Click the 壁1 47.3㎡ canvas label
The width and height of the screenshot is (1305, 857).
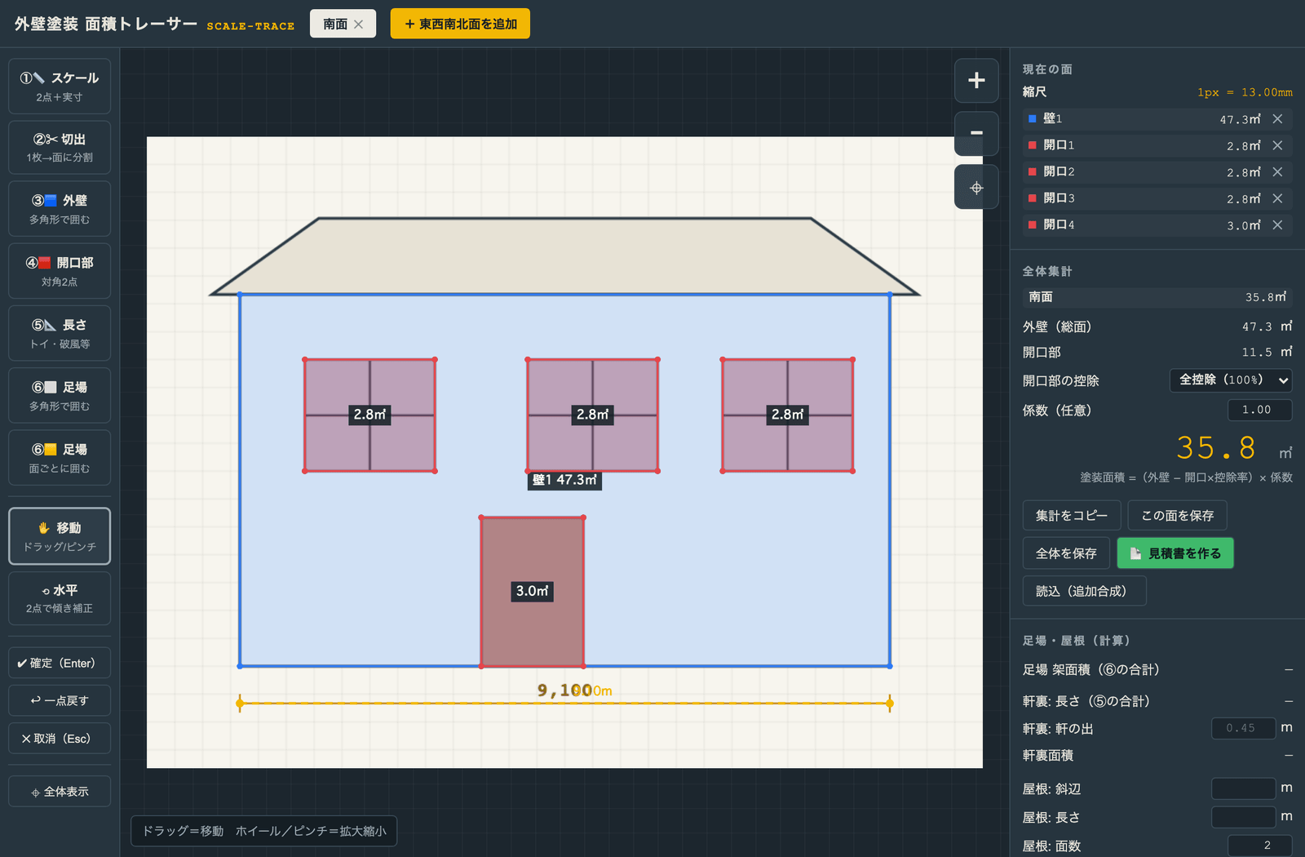point(564,480)
